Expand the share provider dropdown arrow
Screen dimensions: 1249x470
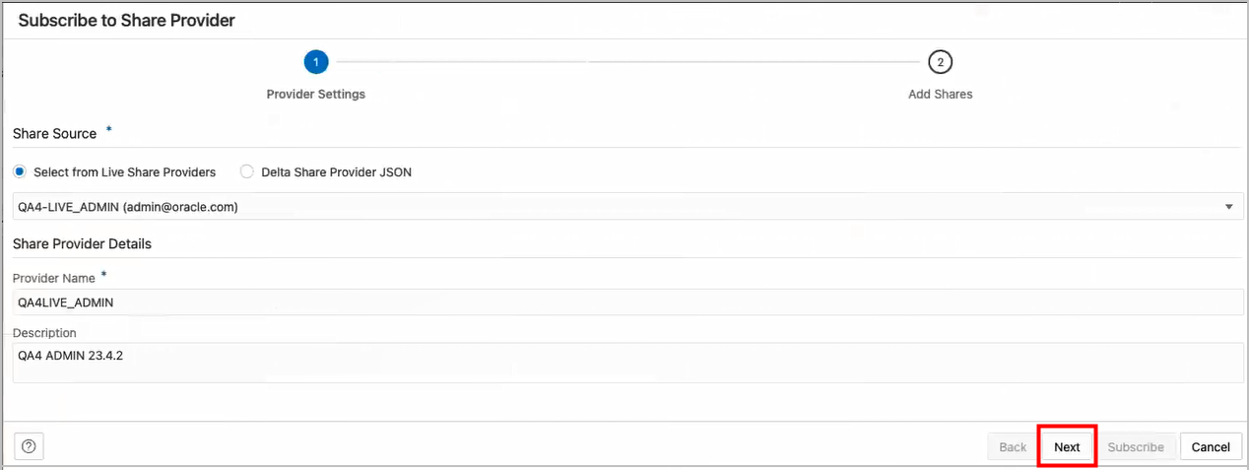pyautogui.click(x=1228, y=207)
